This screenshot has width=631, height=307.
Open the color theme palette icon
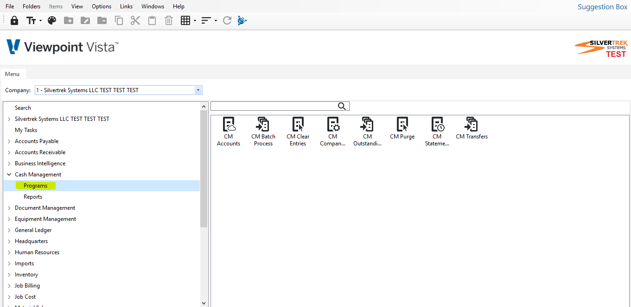(52, 20)
